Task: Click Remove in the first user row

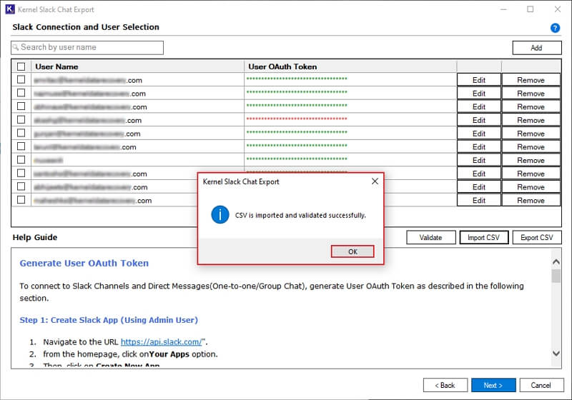Action: (x=531, y=80)
